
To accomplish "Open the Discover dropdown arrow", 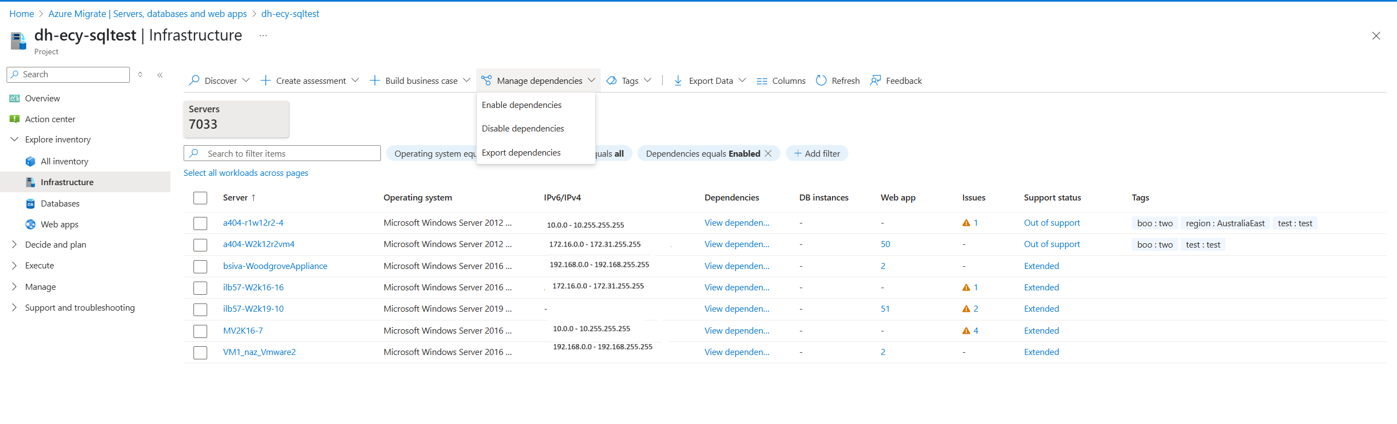I will [x=246, y=81].
